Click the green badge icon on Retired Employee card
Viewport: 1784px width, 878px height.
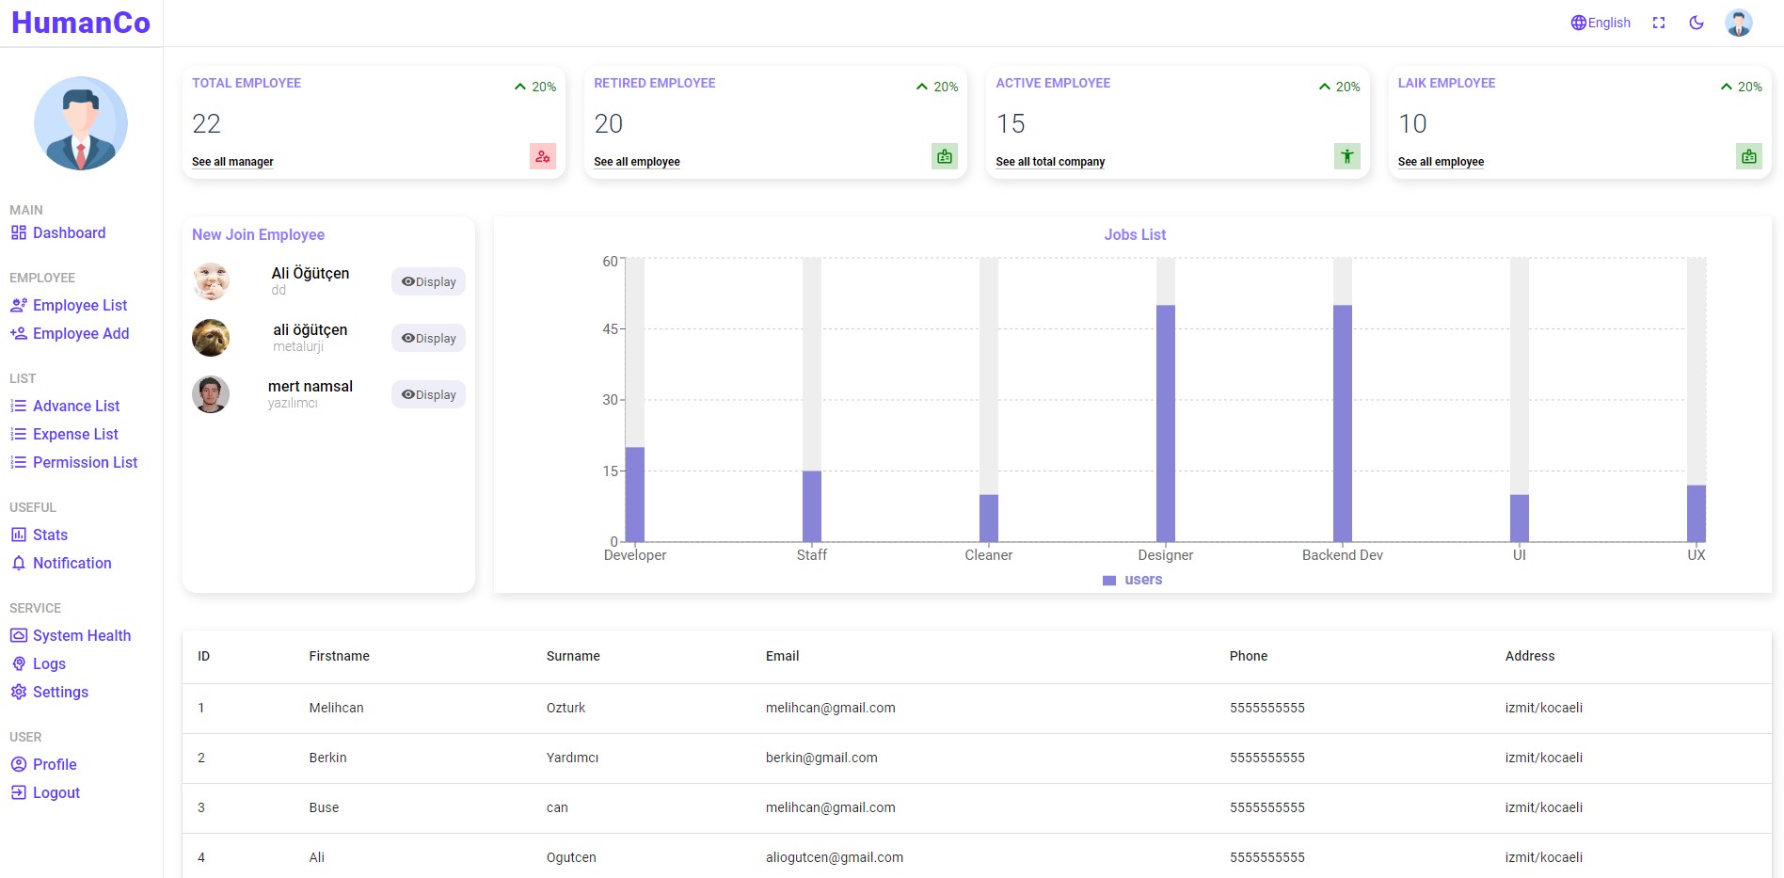(944, 156)
